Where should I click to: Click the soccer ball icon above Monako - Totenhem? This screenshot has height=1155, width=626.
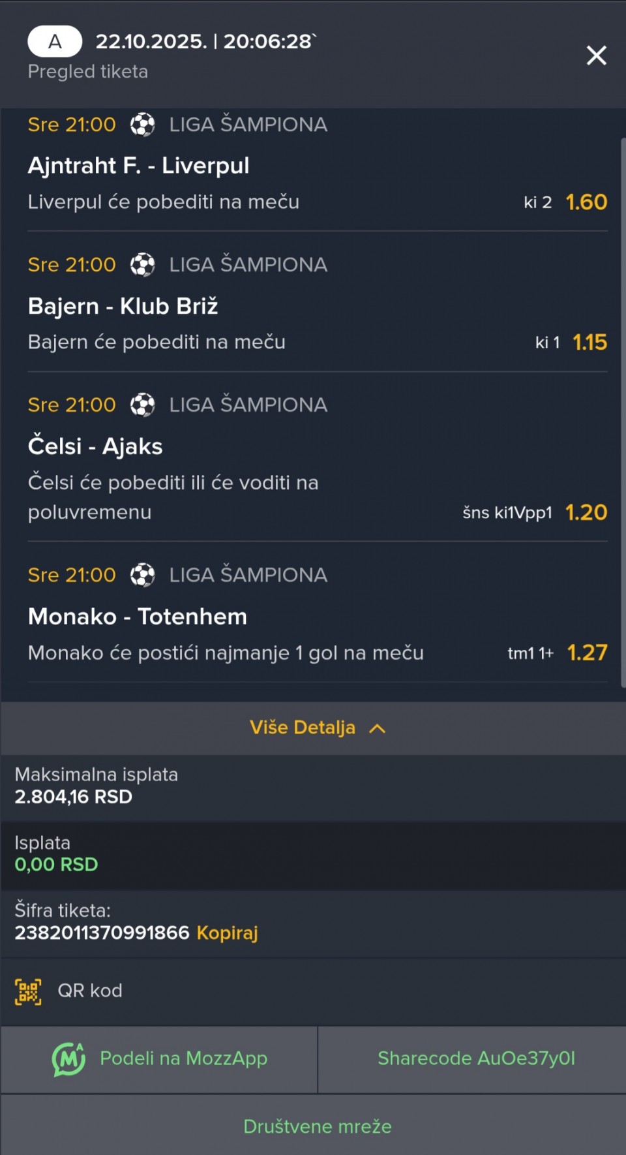coord(143,575)
